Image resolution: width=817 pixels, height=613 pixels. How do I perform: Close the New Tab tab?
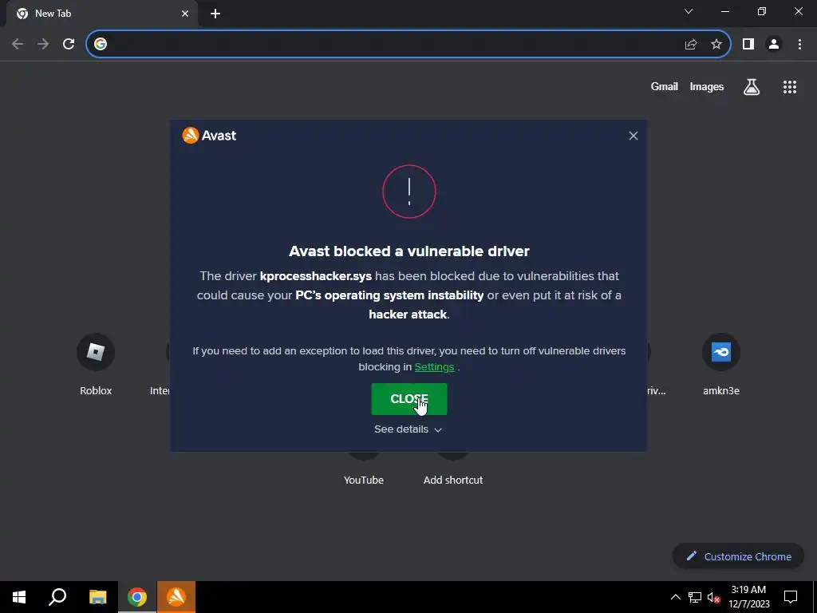(x=185, y=14)
